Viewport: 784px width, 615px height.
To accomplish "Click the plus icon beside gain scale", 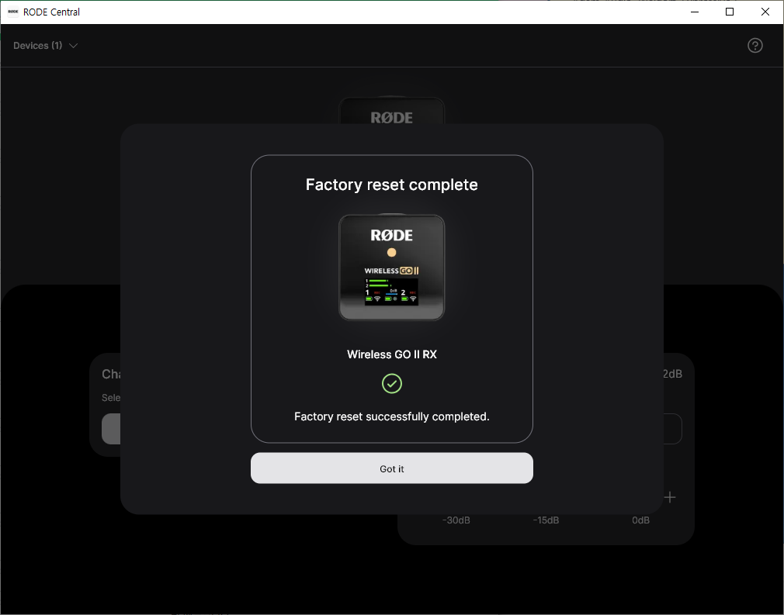I will [x=670, y=497].
